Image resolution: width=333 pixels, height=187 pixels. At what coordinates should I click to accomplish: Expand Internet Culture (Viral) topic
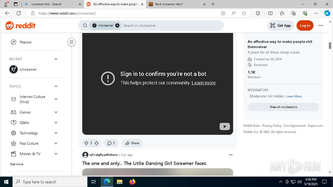click(56, 99)
